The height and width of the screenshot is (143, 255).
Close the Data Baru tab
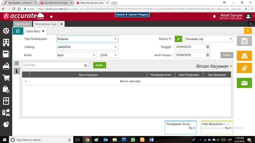[43, 31]
